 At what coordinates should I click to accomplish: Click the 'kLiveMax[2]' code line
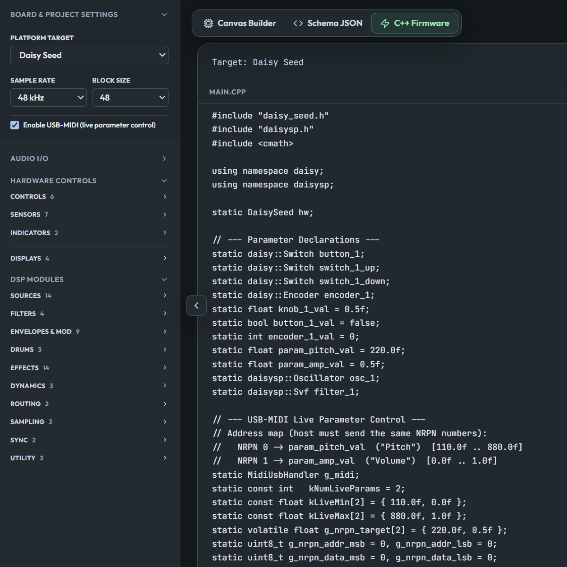pos(339,516)
